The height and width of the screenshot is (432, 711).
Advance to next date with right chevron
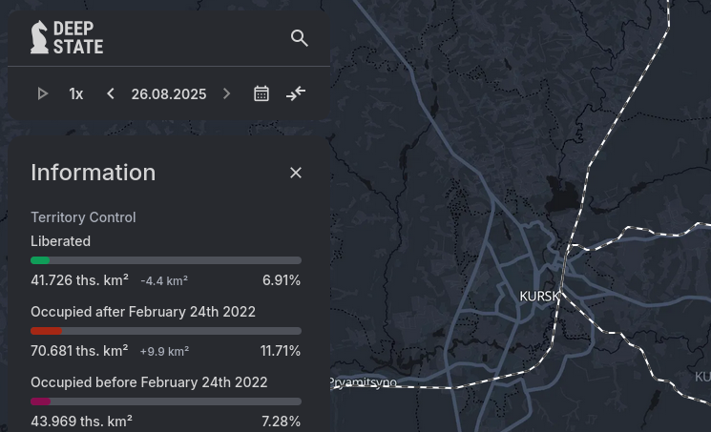[x=227, y=93]
